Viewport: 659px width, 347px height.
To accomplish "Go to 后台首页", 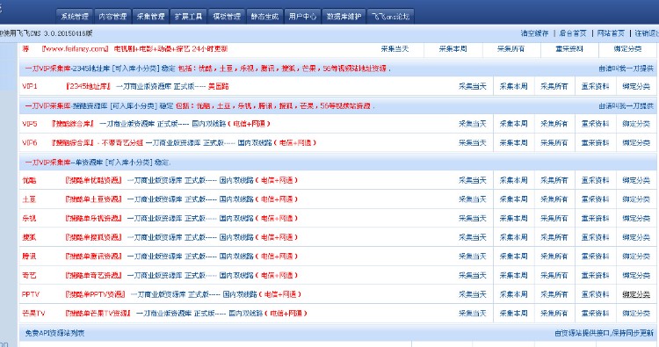I will pos(572,33).
